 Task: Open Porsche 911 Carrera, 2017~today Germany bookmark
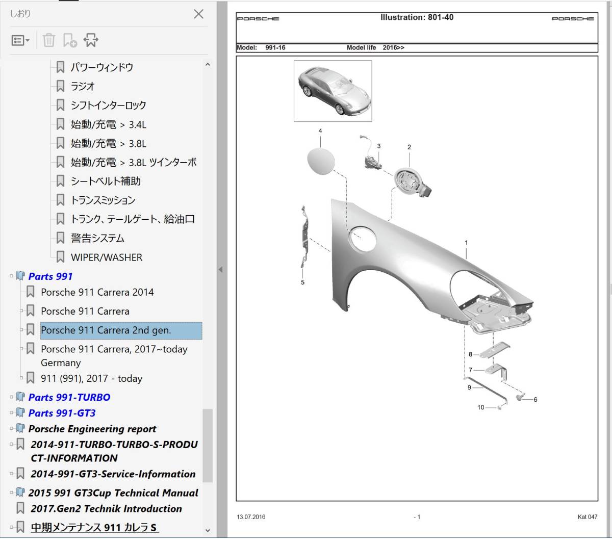[x=114, y=356]
